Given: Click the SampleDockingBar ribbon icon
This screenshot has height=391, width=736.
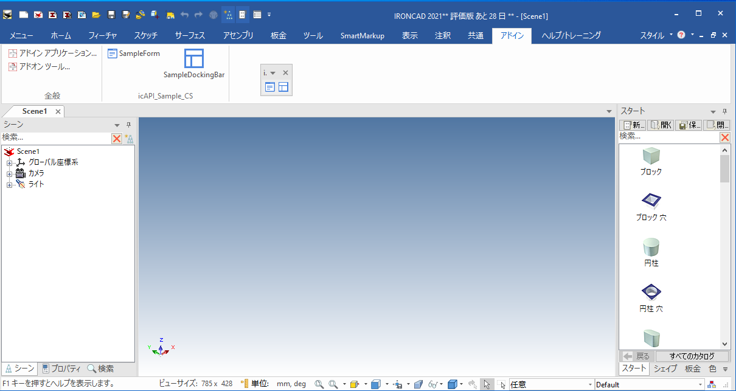Looking at the screenshot, I should tap(194, 59).
